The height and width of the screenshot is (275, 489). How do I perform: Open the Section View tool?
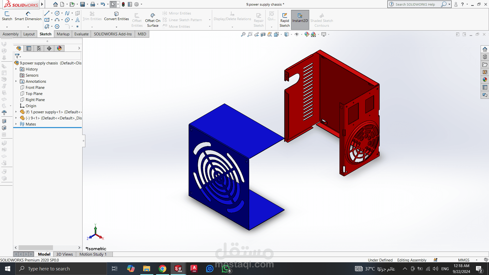point(263,34)
